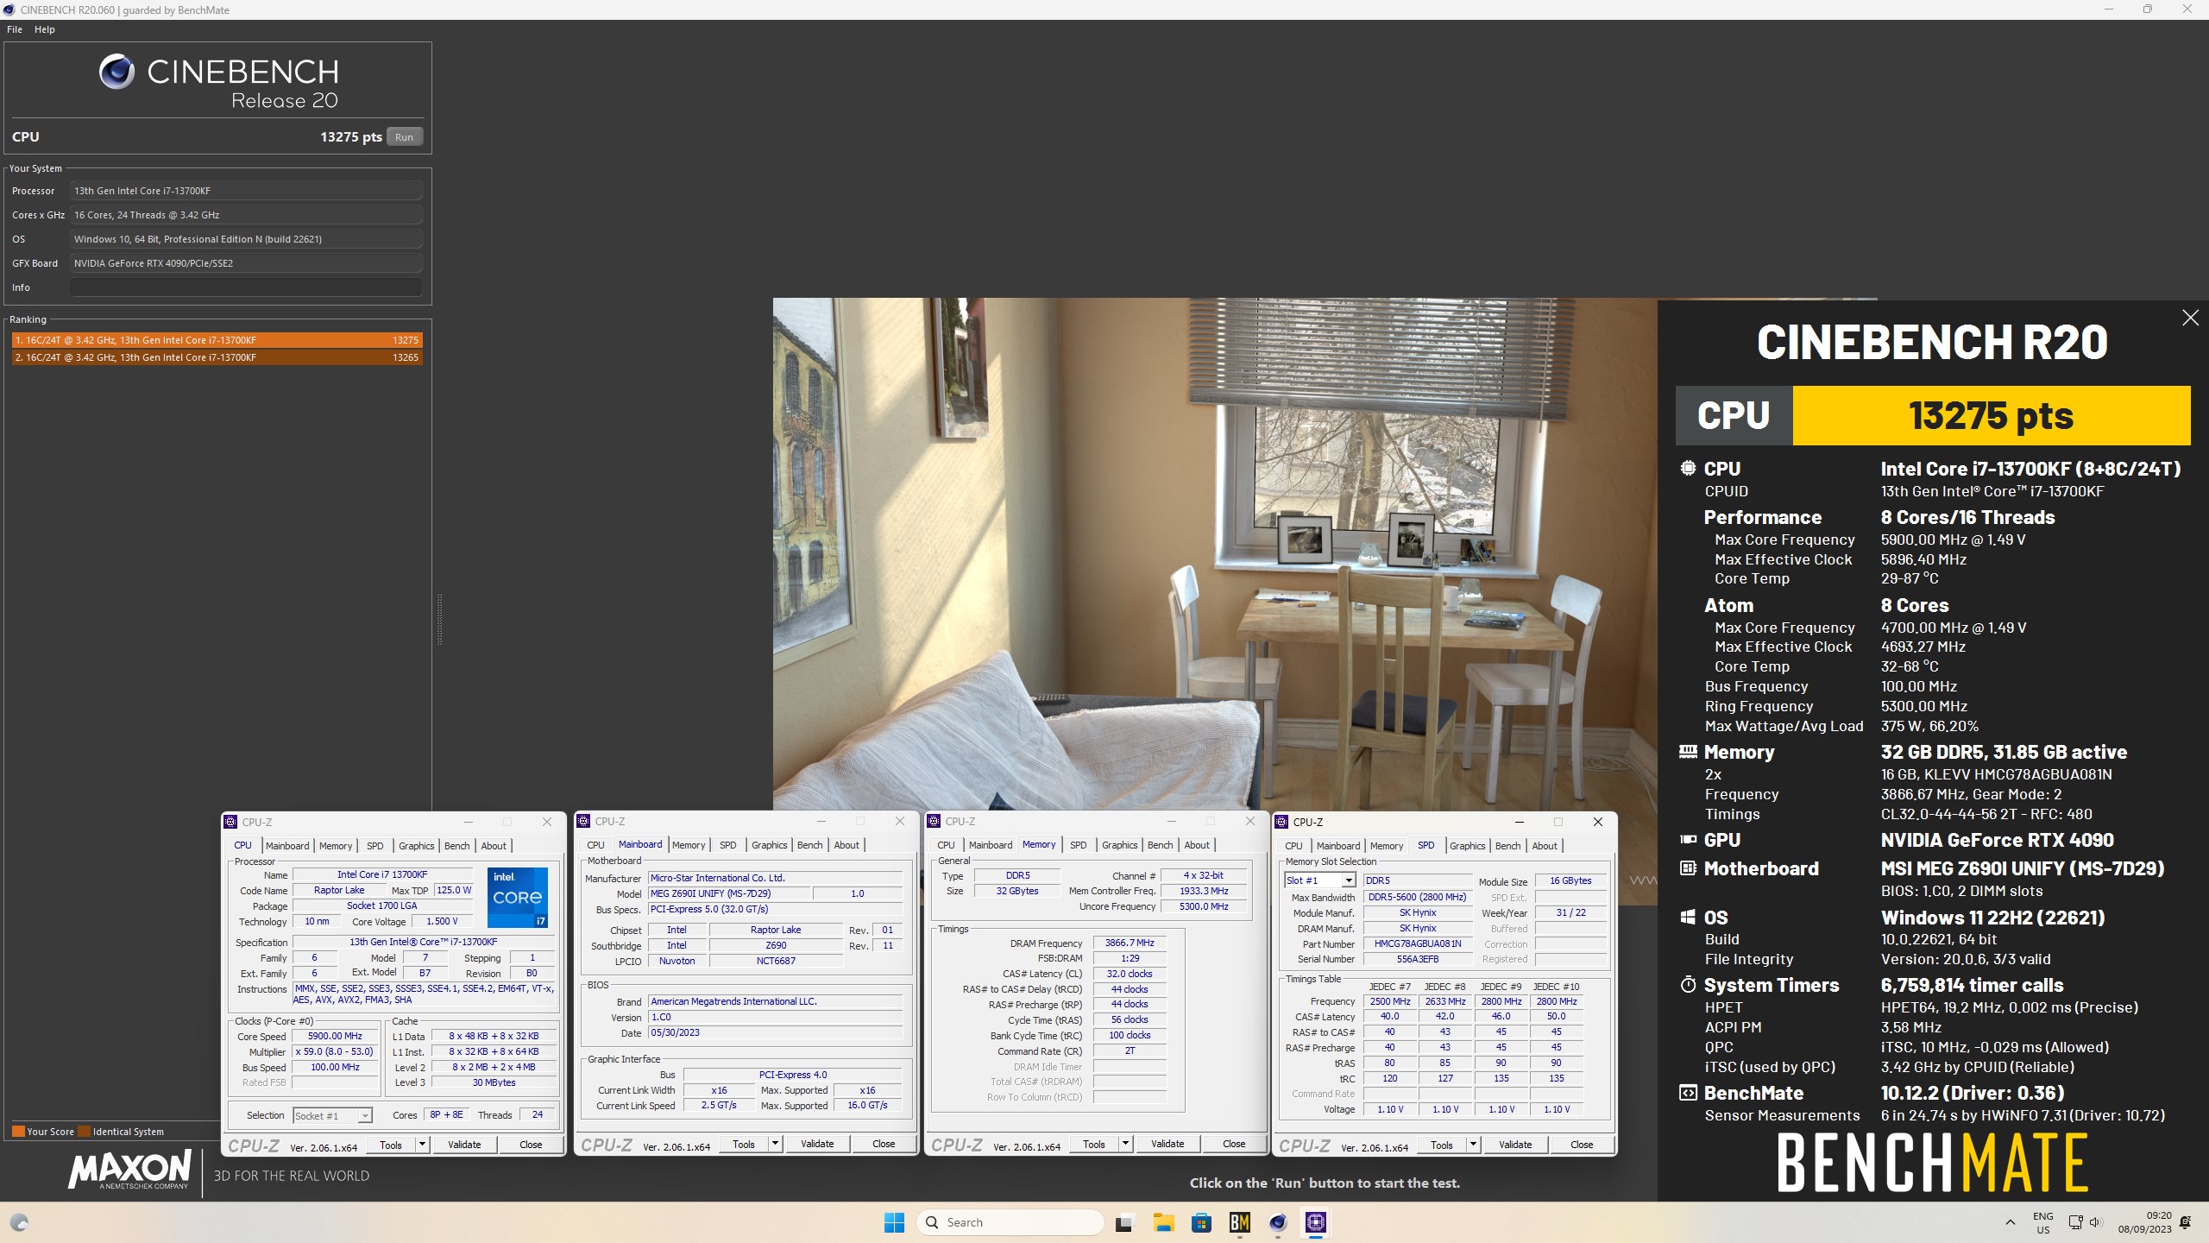Open the Help menu in Cinebench
Screen dimensions: 2209x1243
[x=45, y=29]
